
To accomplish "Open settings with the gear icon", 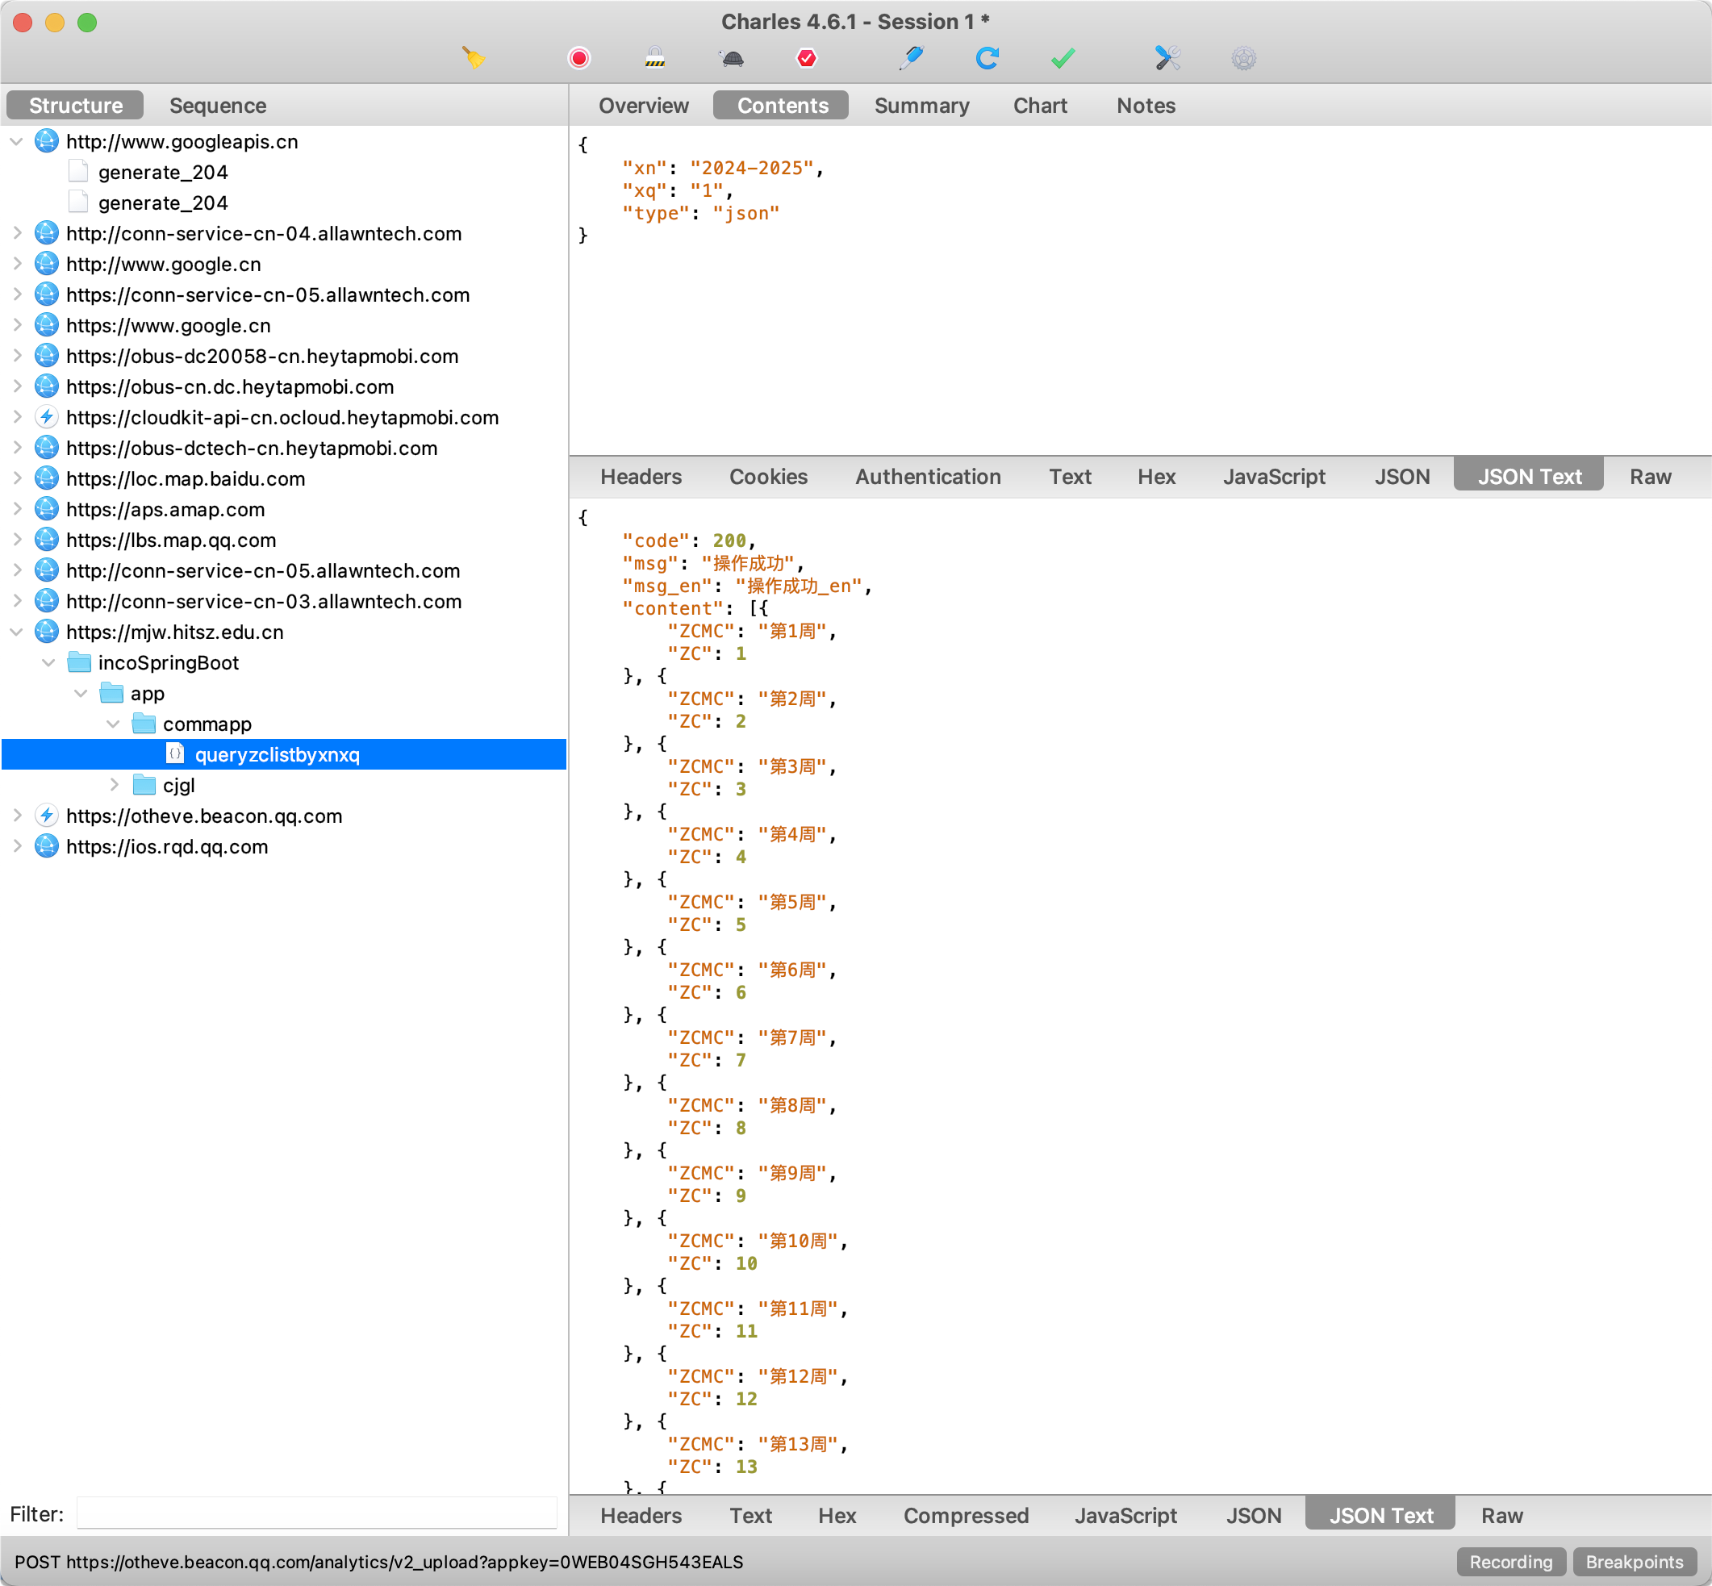I will pyautogui.click(x=1243, y=57).
